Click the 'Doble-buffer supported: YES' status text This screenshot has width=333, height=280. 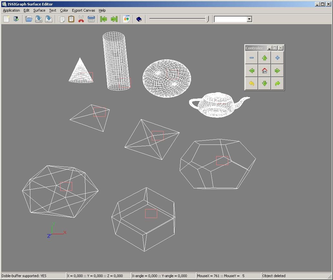click(24, 276)
